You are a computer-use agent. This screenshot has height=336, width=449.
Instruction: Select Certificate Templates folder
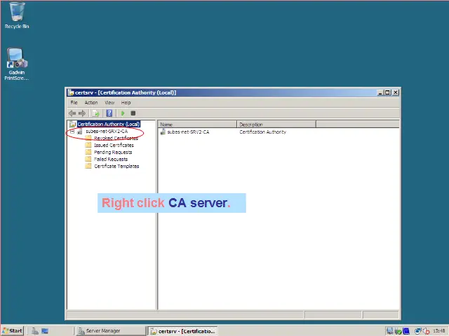pyautogui.click(x=116, y=166)
